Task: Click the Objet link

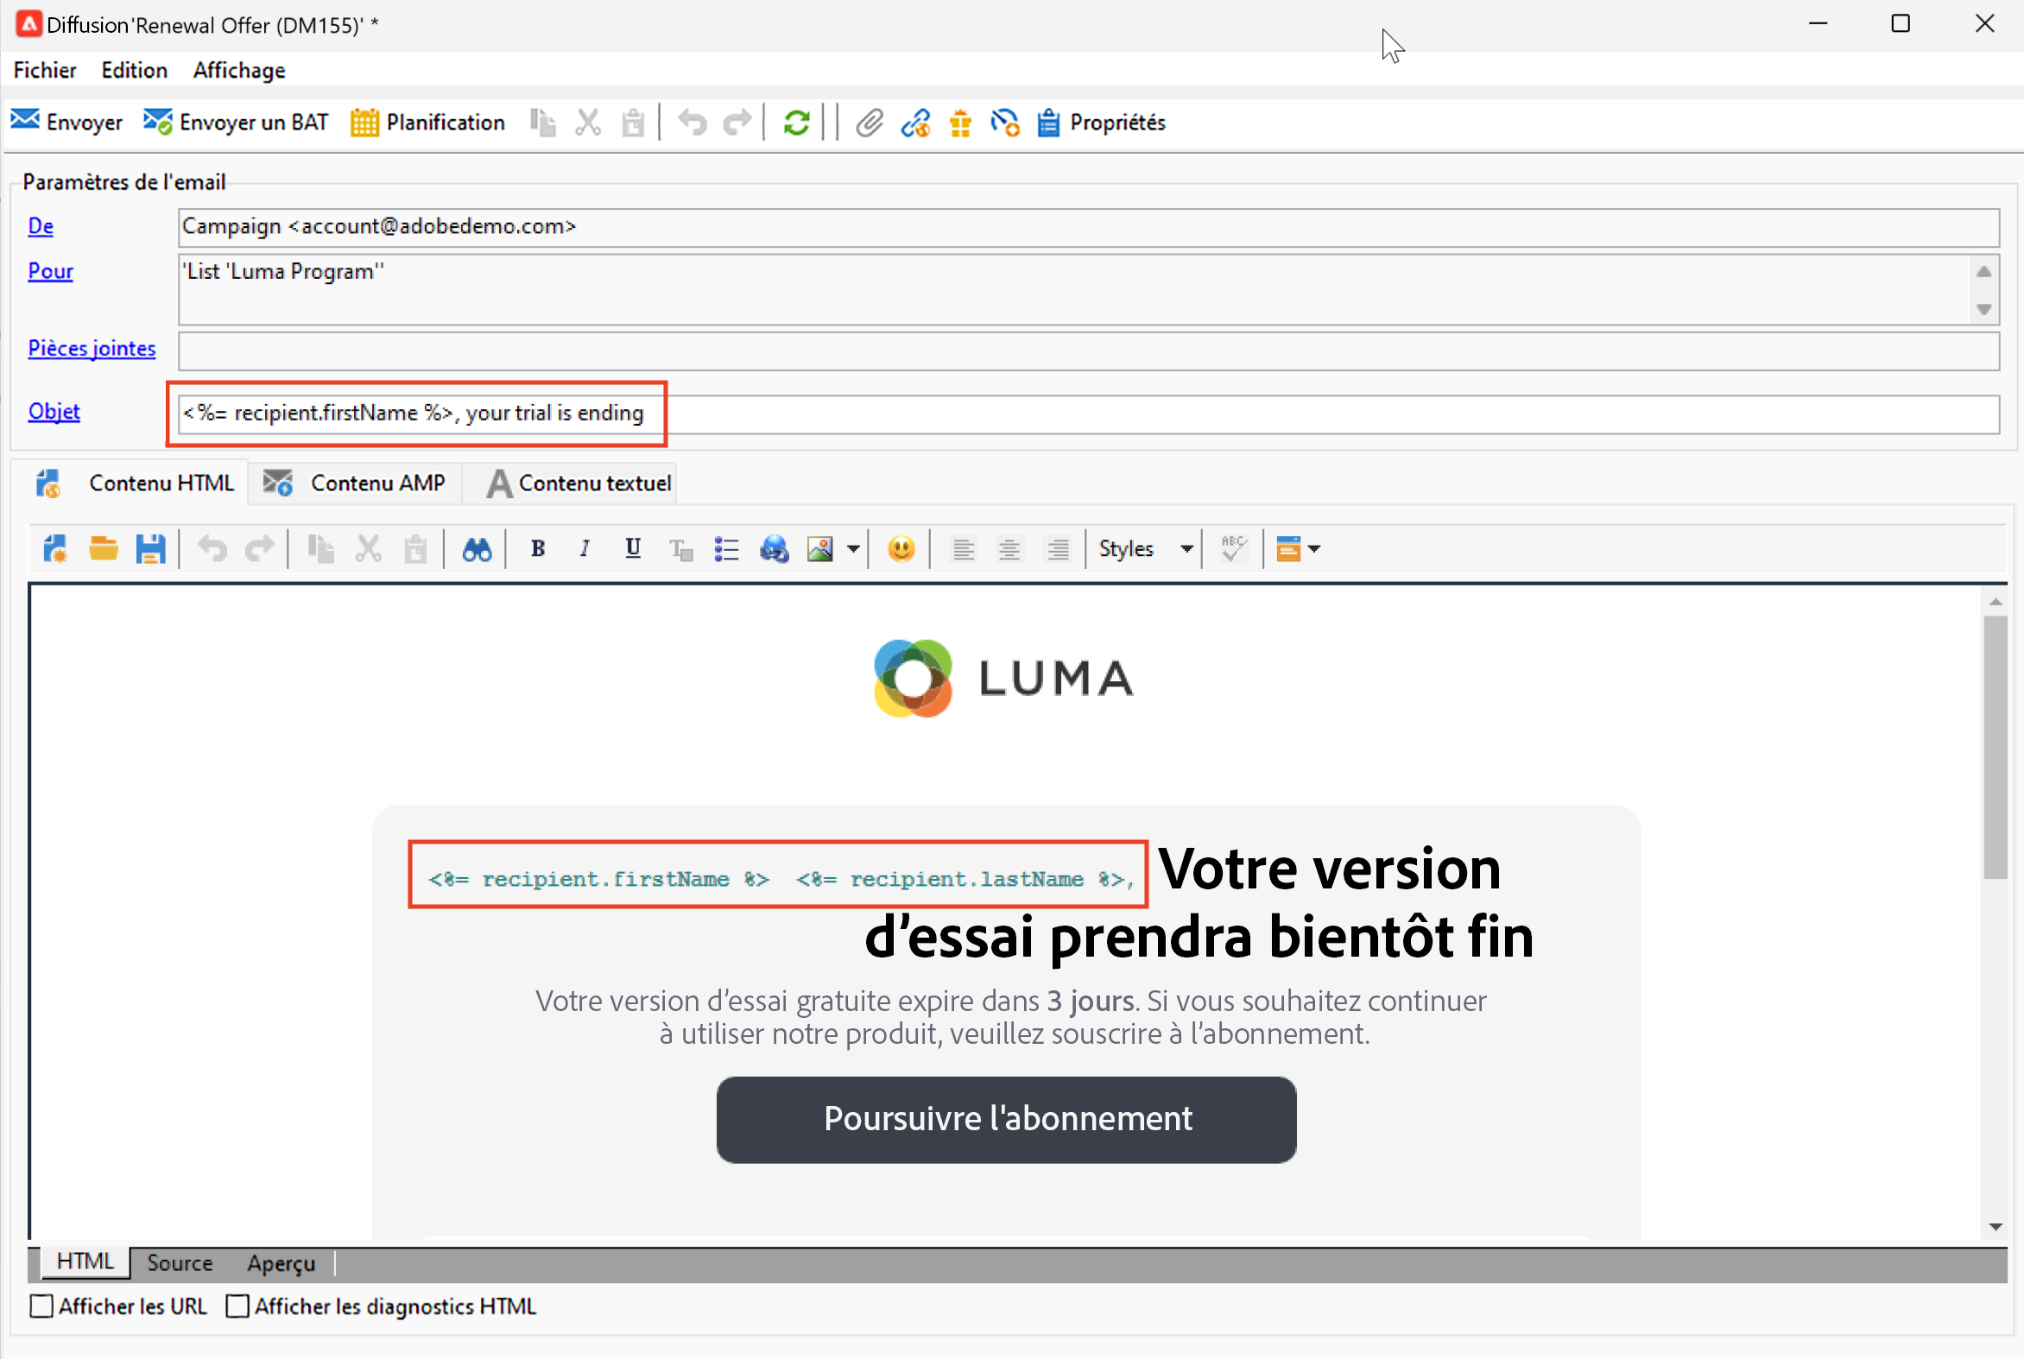Action: click(54, 411)
